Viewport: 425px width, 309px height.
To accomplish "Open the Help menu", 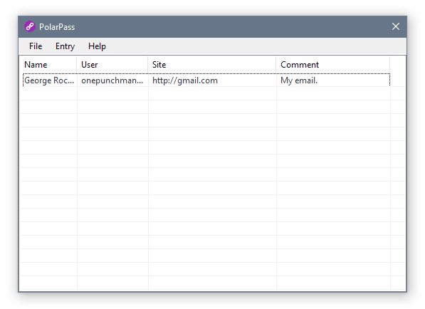I will point(97,46).
